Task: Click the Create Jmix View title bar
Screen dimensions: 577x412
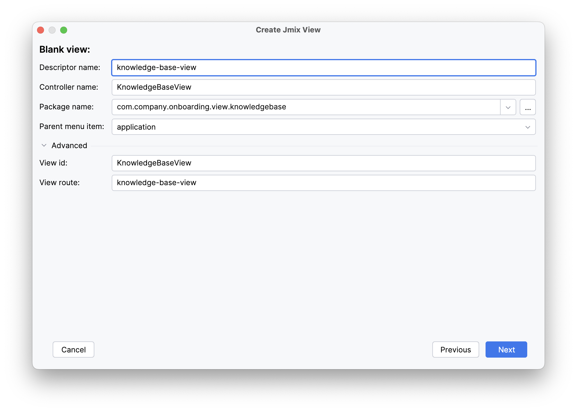Action: [x=288, y=30]
